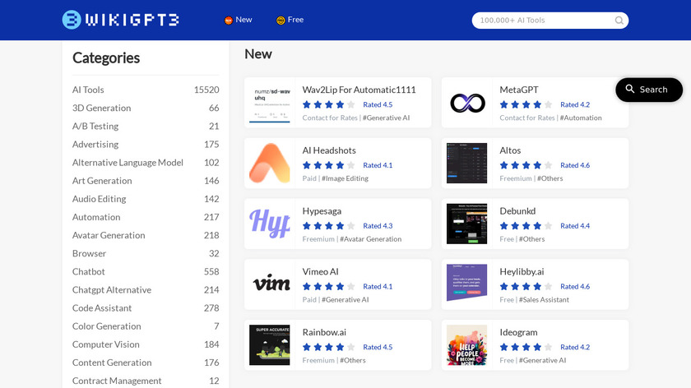Click the star rating of Rainbow.ai
Screen dimensions: 691x388
click(329, 348)
